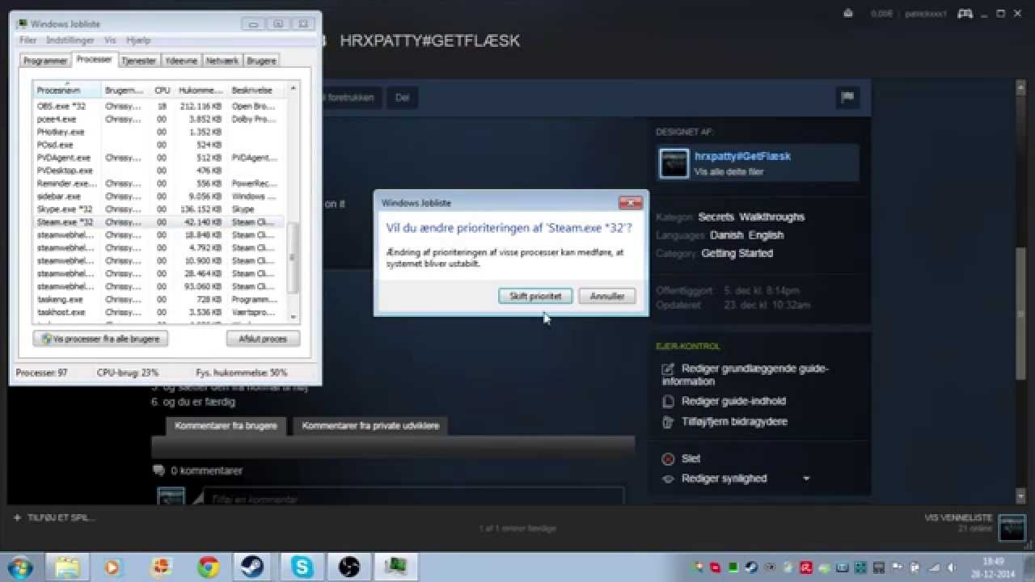Click the Slet delete link
The width and height of the screenshot is (1035, 582).
pyautogui.click(x=691, y=458)
